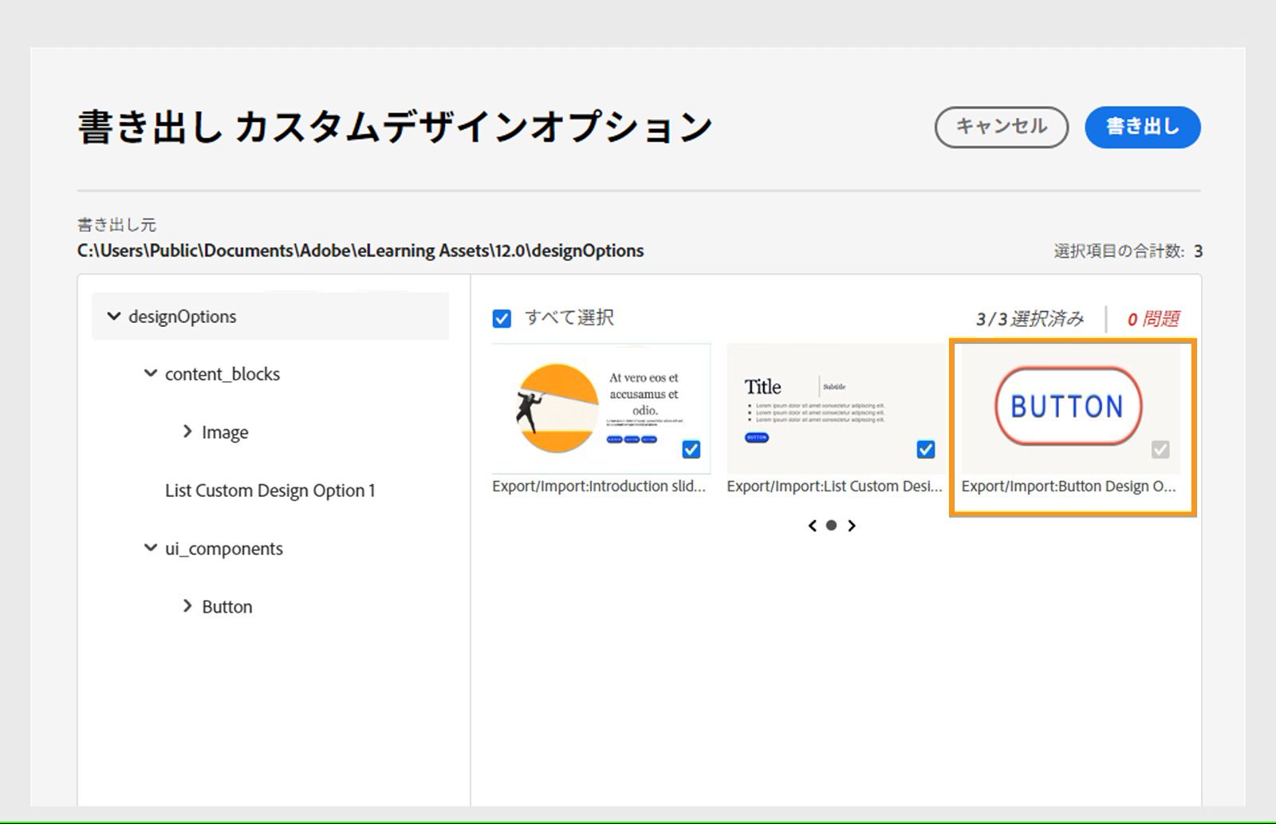This screenshot has height=824, width=1276.
Task: Click the carousel right navigation arrow
Action: [852, 526]
